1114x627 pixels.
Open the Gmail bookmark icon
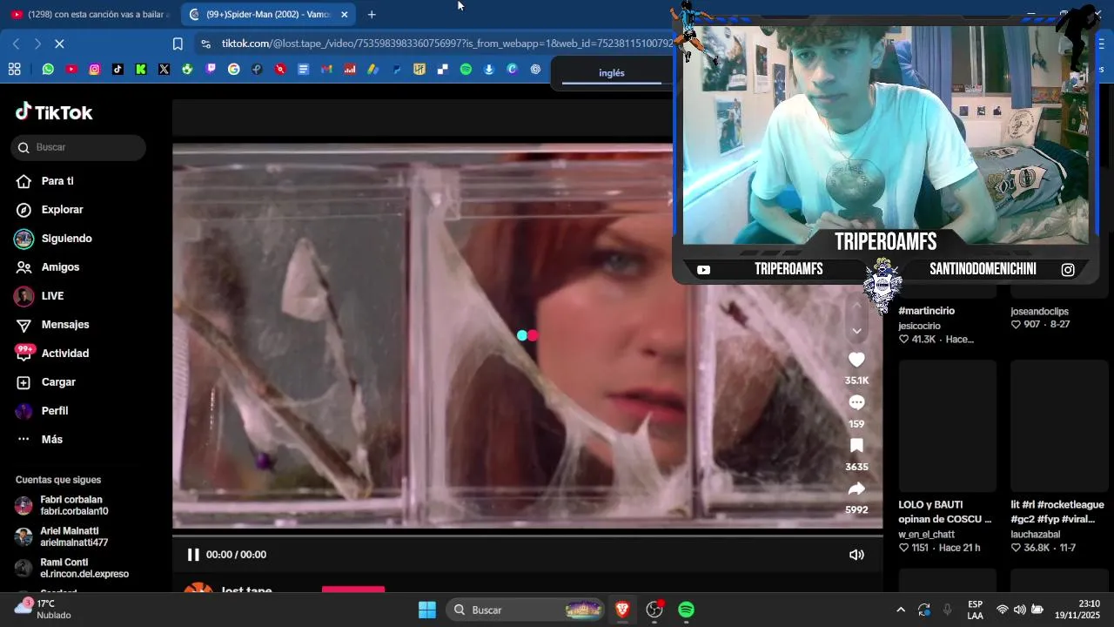326,70
